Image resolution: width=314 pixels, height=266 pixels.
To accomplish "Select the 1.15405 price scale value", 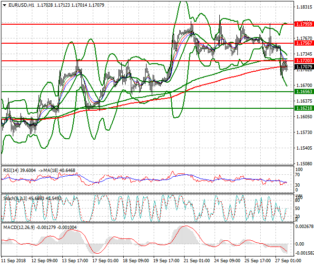I will (x=304, y=148).
